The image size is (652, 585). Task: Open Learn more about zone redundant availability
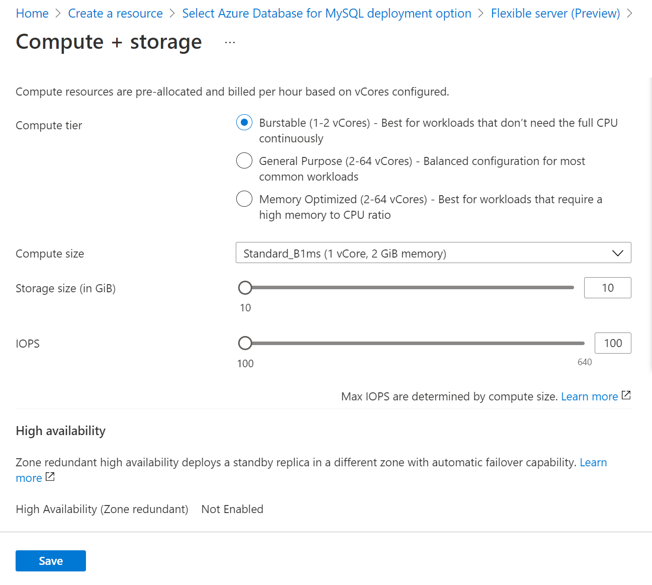[593, 462]
